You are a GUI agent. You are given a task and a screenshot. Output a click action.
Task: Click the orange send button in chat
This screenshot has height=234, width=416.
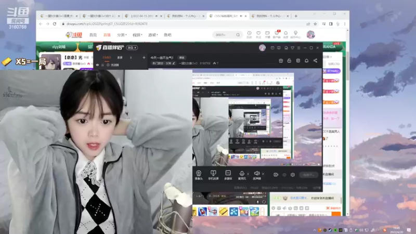tap(336, 214)
